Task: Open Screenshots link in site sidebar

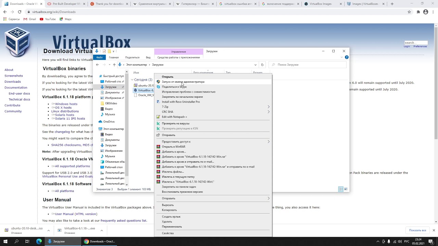Action: coord(14,76)
